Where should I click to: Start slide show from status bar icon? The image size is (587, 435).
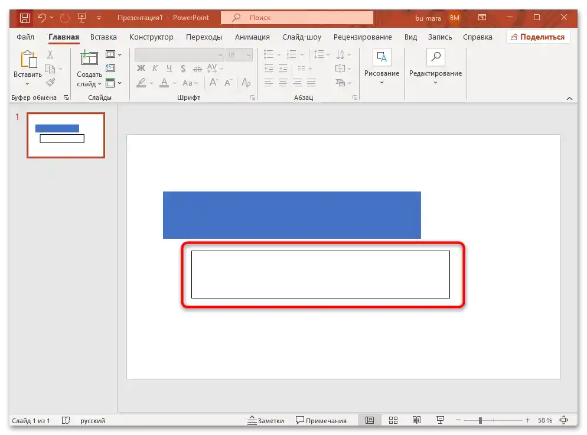[440, 420]
